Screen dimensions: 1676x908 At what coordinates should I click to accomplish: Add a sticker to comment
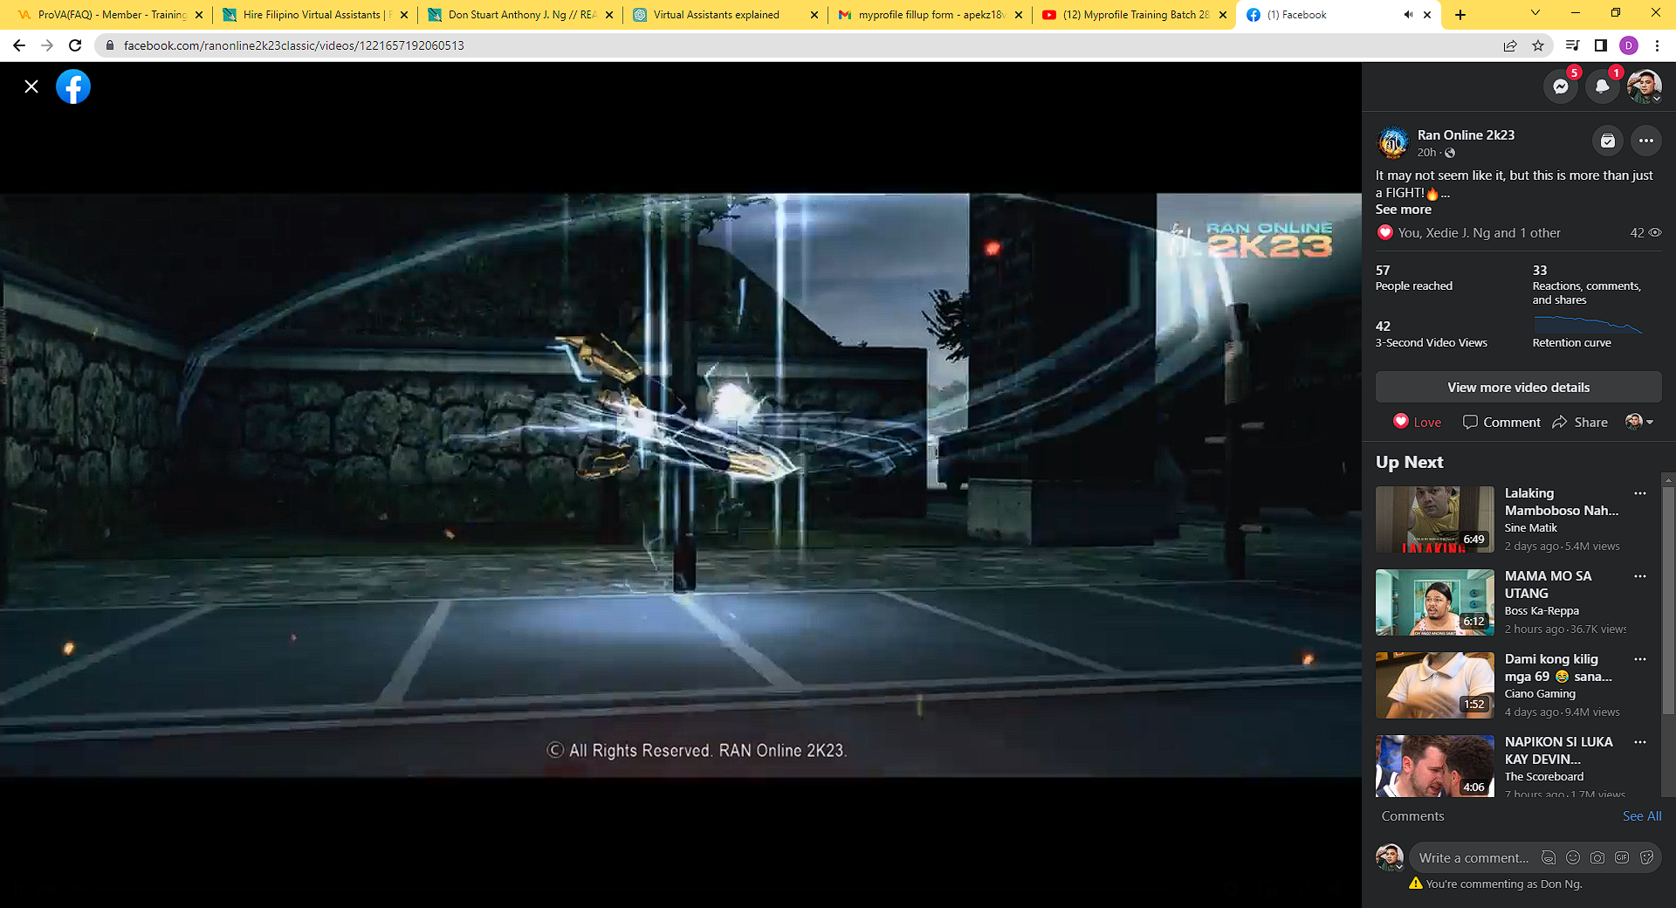point(1646,858)
